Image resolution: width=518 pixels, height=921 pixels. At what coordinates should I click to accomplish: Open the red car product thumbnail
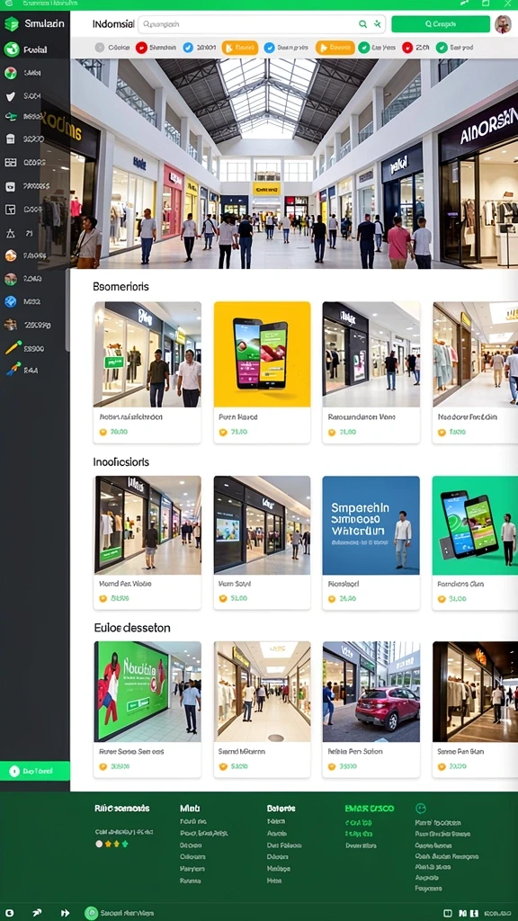[371, 692]
